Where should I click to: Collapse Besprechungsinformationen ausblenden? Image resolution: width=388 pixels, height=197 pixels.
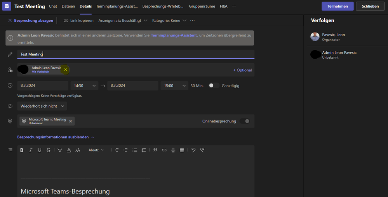tap(56, 137)
